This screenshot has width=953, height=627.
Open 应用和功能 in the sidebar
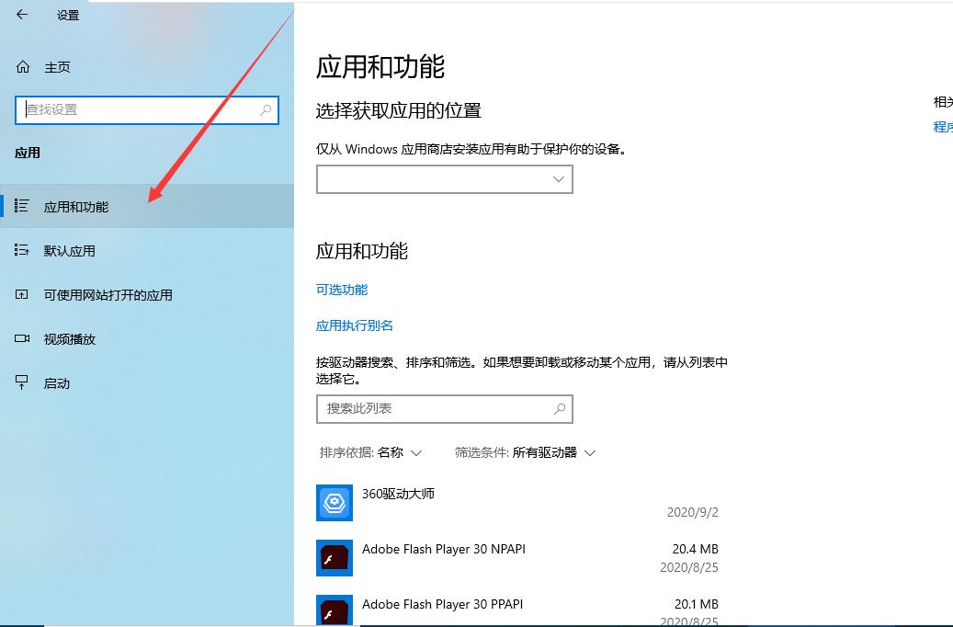pos(76,207)
